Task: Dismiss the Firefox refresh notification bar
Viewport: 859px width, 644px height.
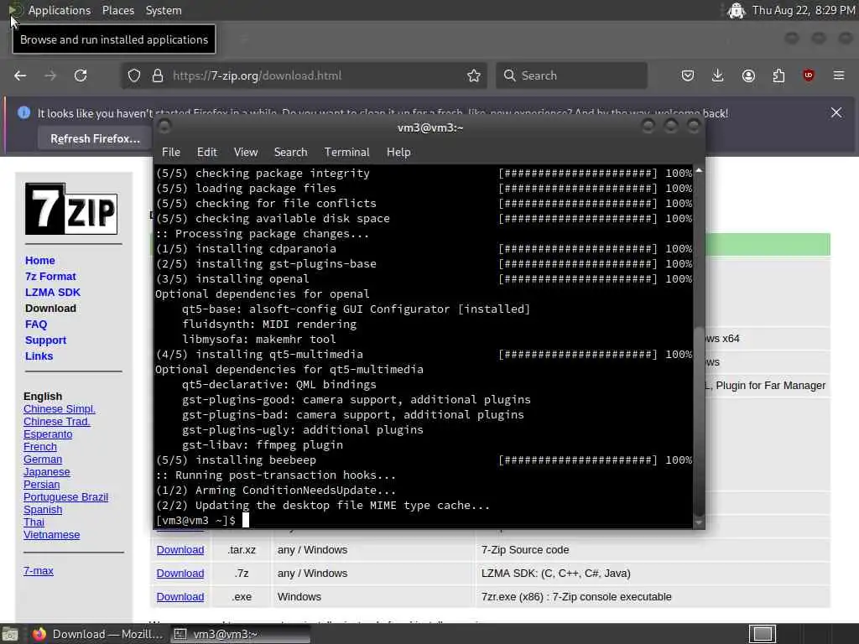Action: [x=836, y=112]
